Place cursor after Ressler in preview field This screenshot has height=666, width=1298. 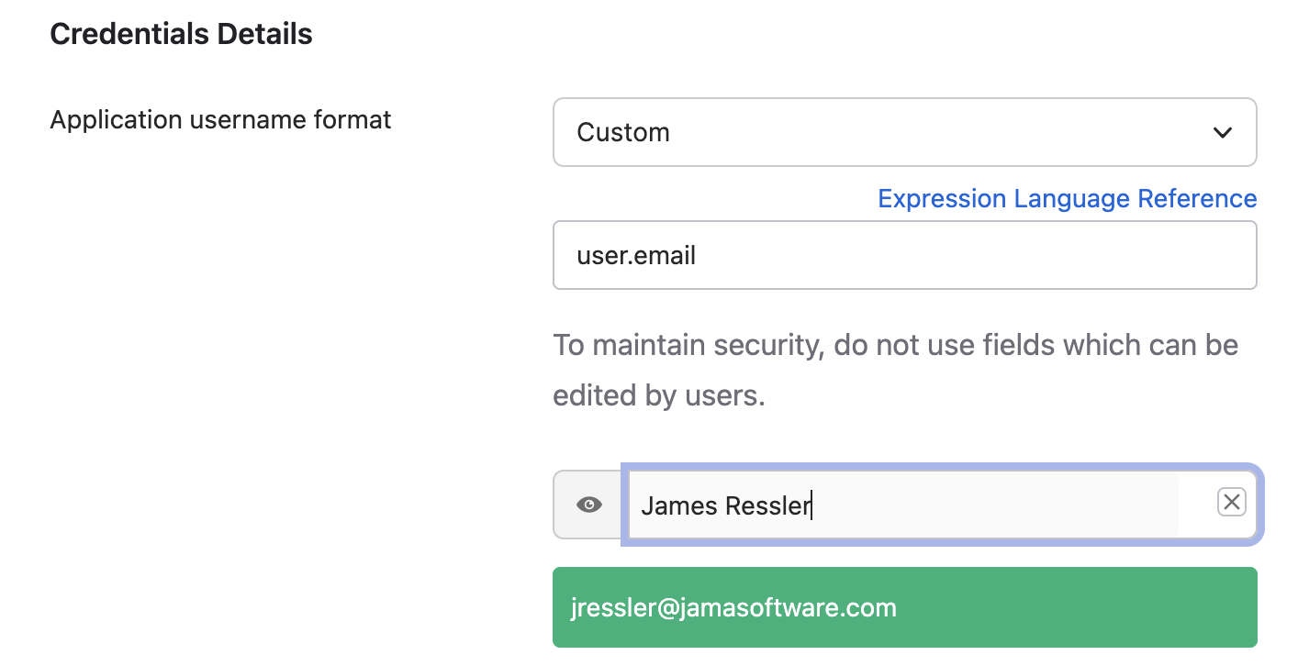tap(812, 505)
